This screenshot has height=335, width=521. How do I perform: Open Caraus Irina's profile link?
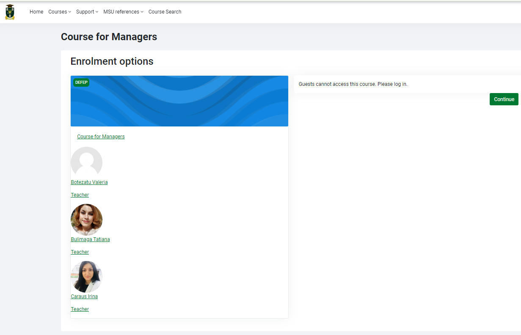click(84, 297)
